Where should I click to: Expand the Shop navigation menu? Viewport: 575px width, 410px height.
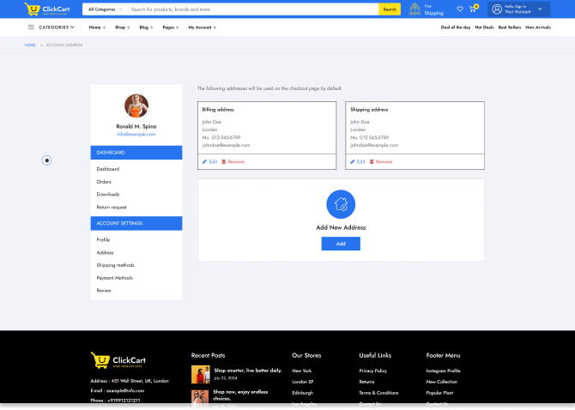point(122,27)
